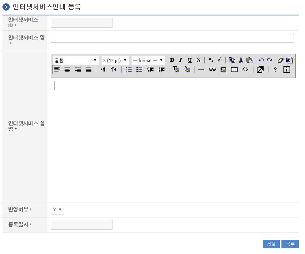Click the scissors cut icon
This screenshot has height=254, width=305.
(x=241, y=60)
